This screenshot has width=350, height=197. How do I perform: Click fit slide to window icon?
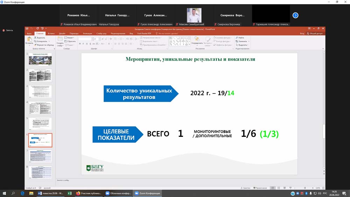(323, 188)
